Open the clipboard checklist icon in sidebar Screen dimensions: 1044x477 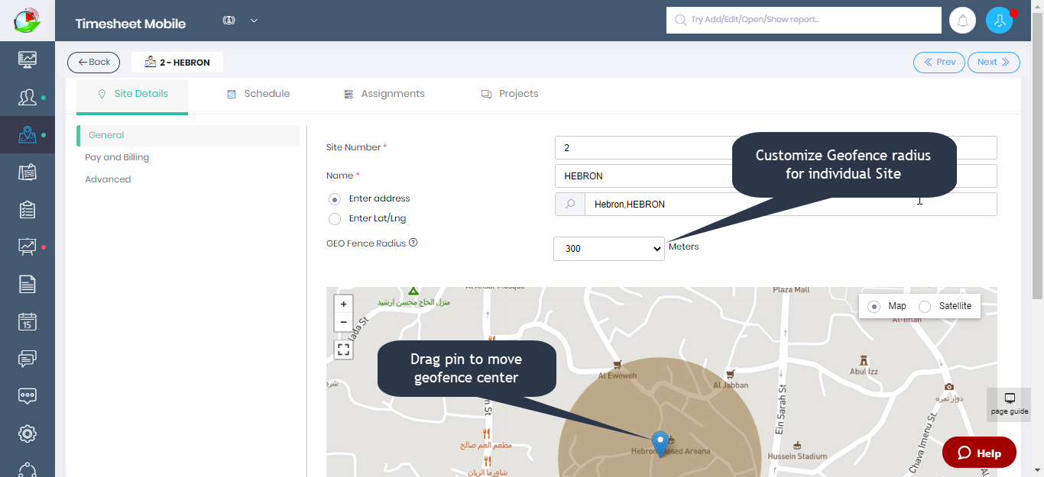click(28, 209)
